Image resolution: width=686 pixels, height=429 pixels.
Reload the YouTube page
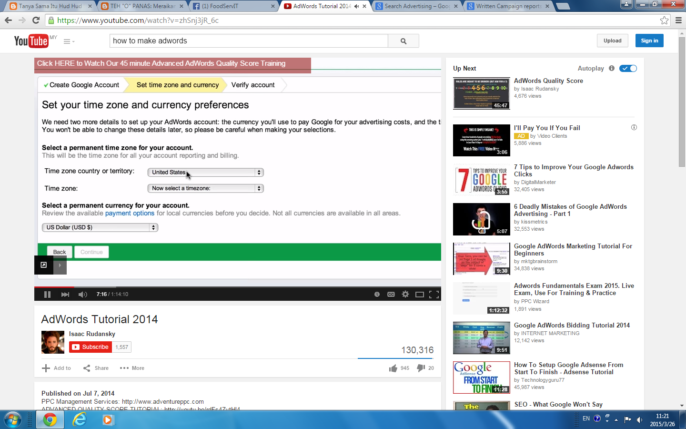[x=36, y=20]
